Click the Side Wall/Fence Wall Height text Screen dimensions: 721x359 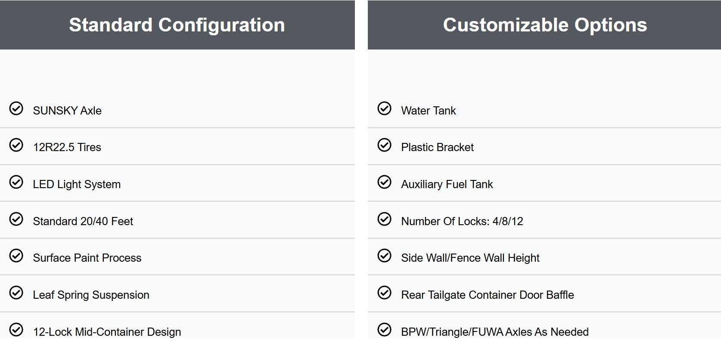pos(470,258)
